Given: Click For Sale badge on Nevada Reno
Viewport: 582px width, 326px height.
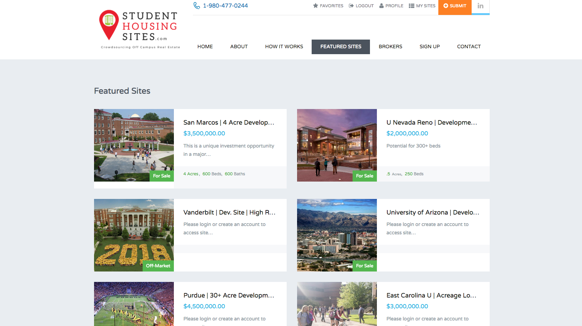Looking at the screenshot, I should point(365,176).
